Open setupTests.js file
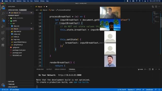 (x=18, y=45)
